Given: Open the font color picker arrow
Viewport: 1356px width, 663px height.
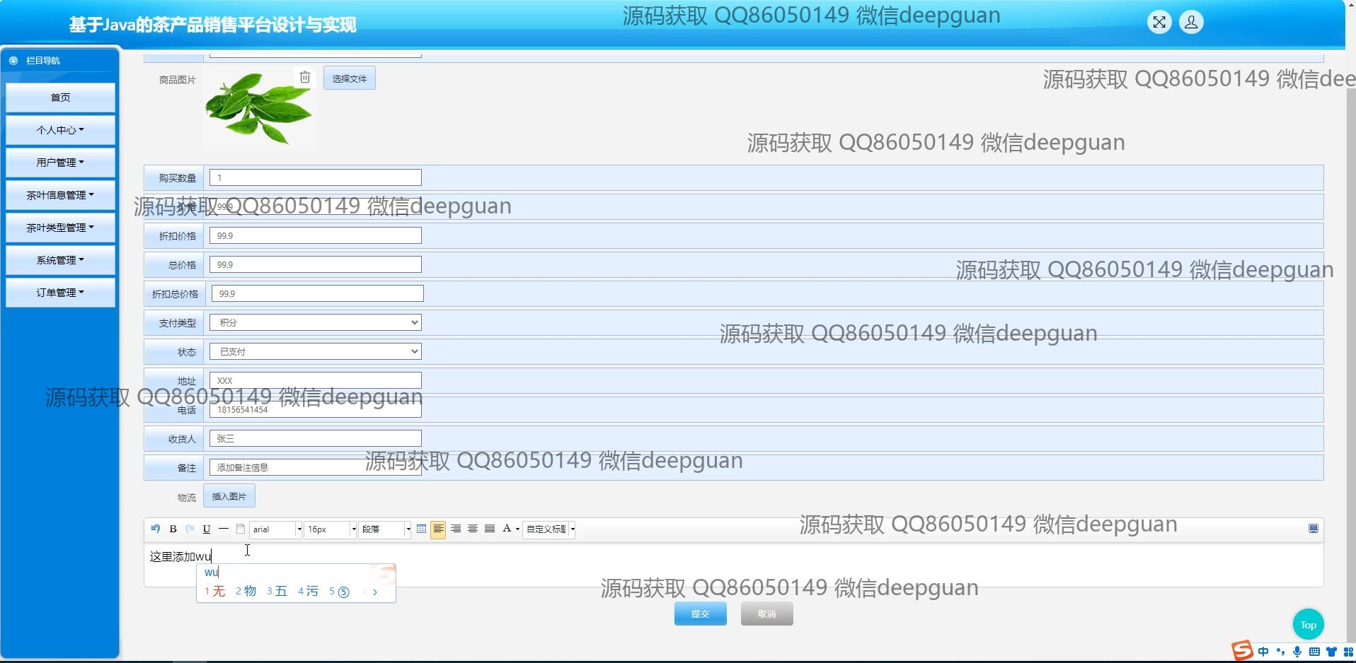Looking at the screenshot, I should [x=517, y=529].
